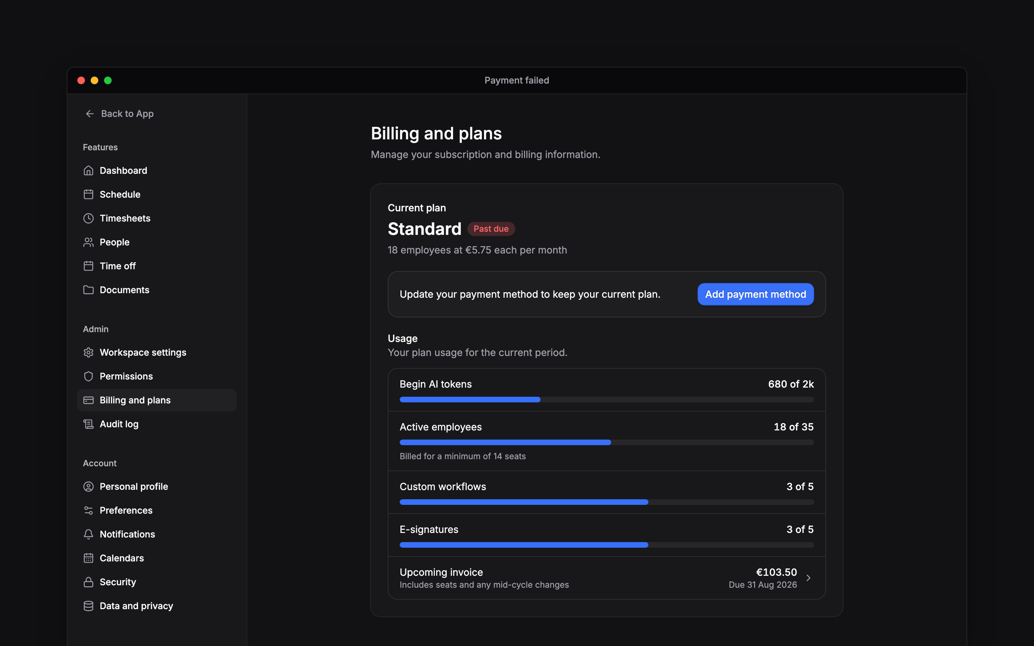This screenshot has width=1034, height=646.
Task: Click the Active employees progress bar
Action: tap(607, 442)
